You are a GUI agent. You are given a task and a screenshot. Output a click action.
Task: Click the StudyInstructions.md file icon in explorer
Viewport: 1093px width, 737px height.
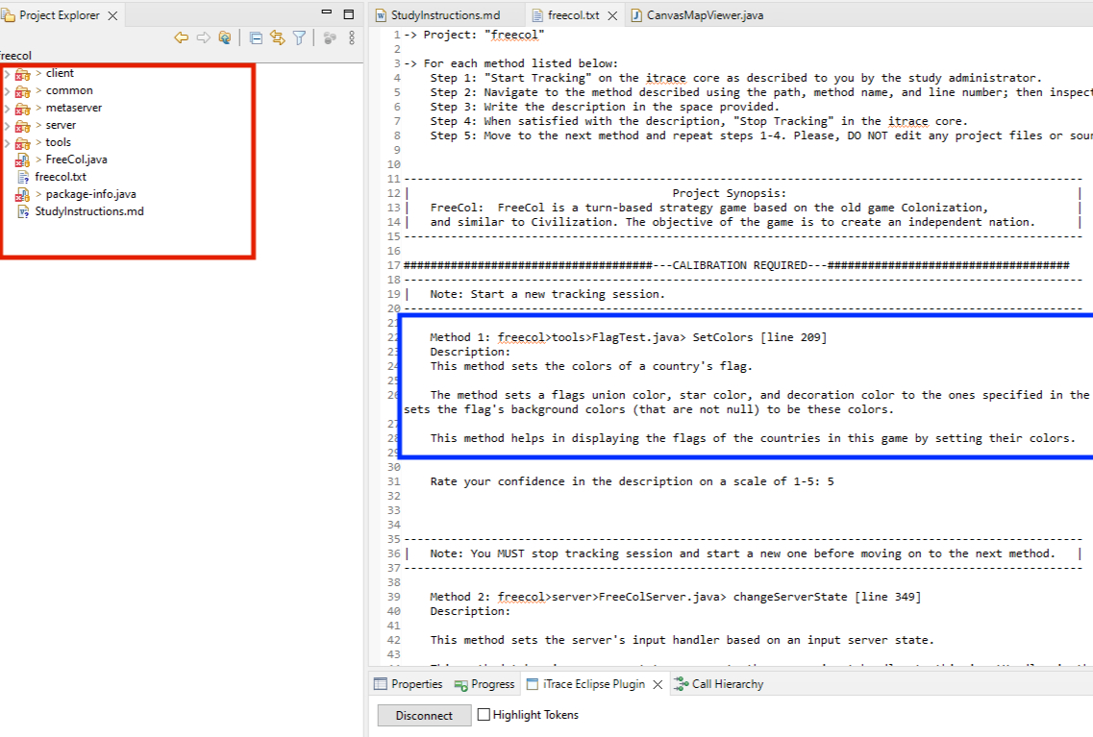click(23, 211)
